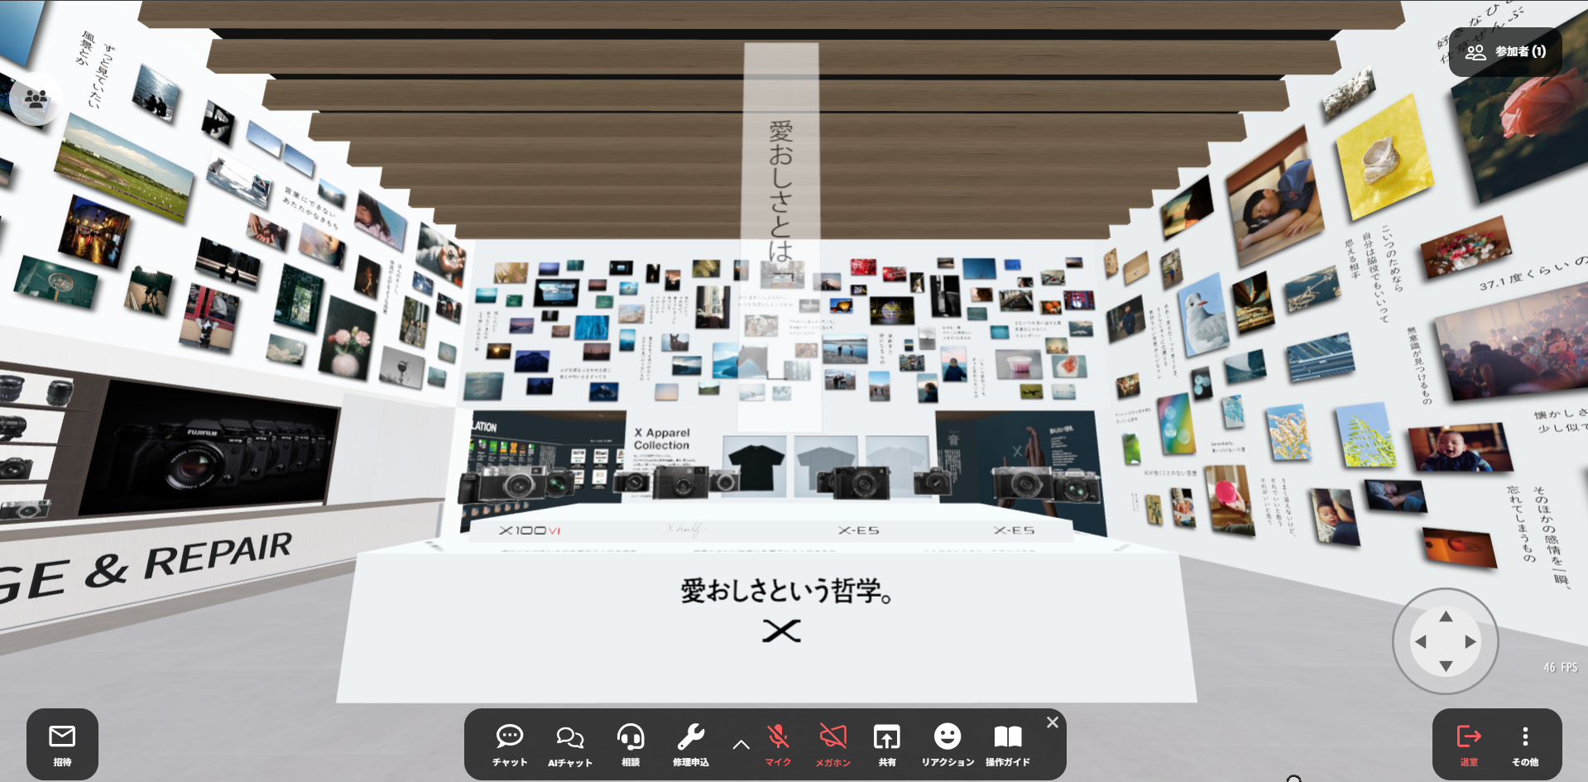Viewport: 1588px width, 782px height.
Task: View the yellow seashell photo
Action: click(1384, 156)
